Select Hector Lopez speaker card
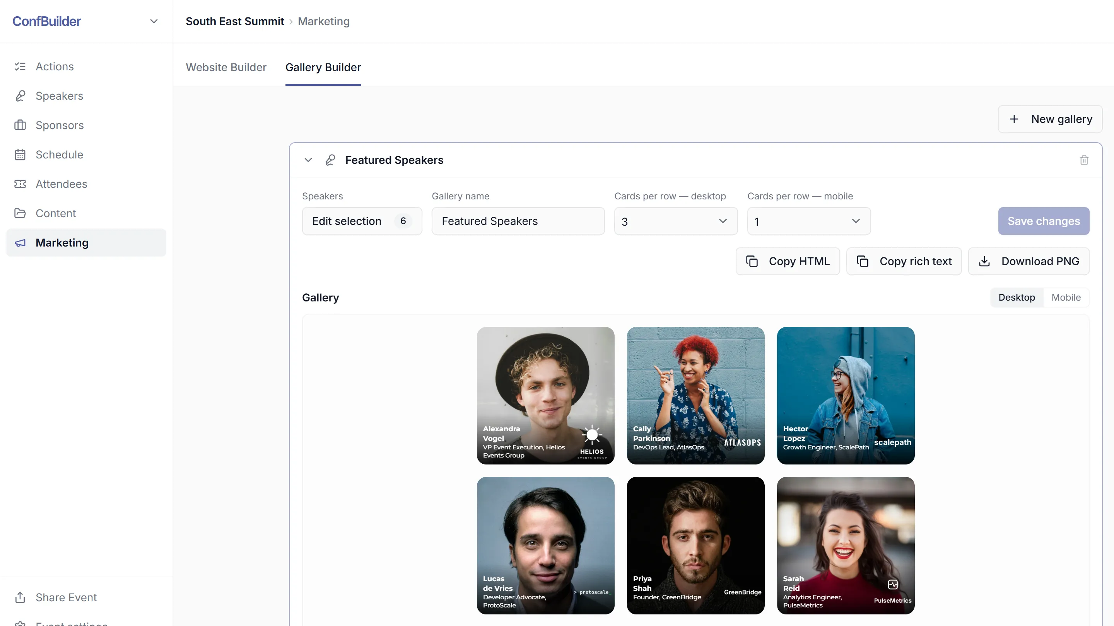The image size is (1114, 626). [846, 396]
